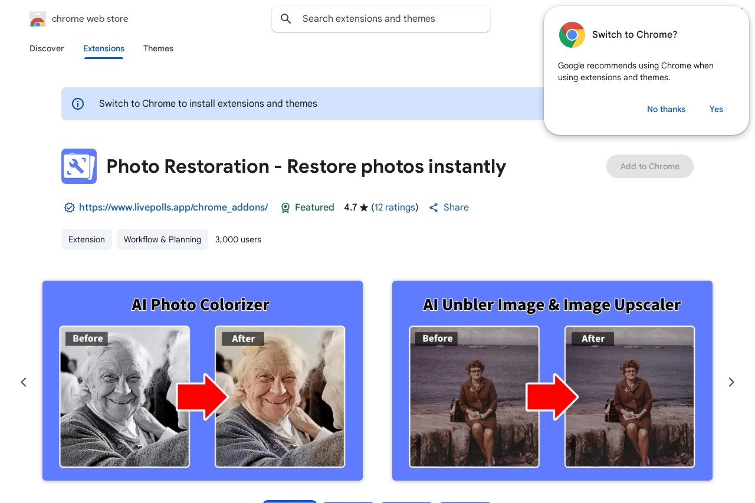
Task: Click the share icon
Action: [x=434, y=208]
